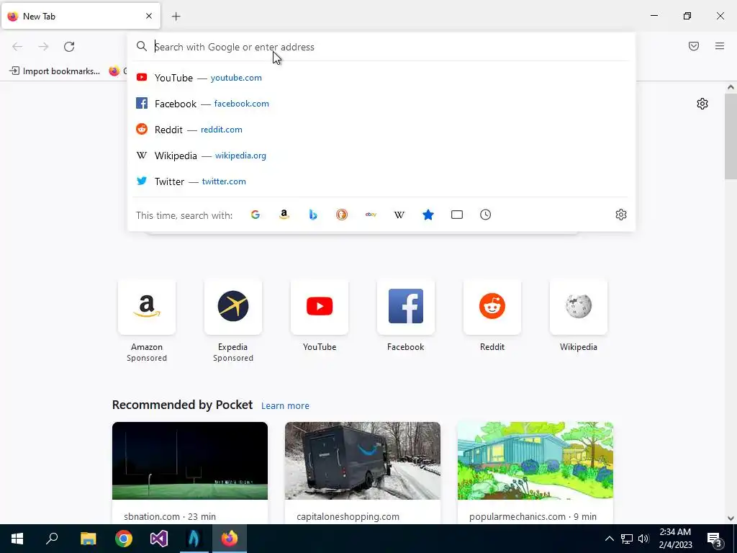This screenshot has width=737, height=553.
Task: Follow the Pocket Learn more link
Action: coord(285,405)
